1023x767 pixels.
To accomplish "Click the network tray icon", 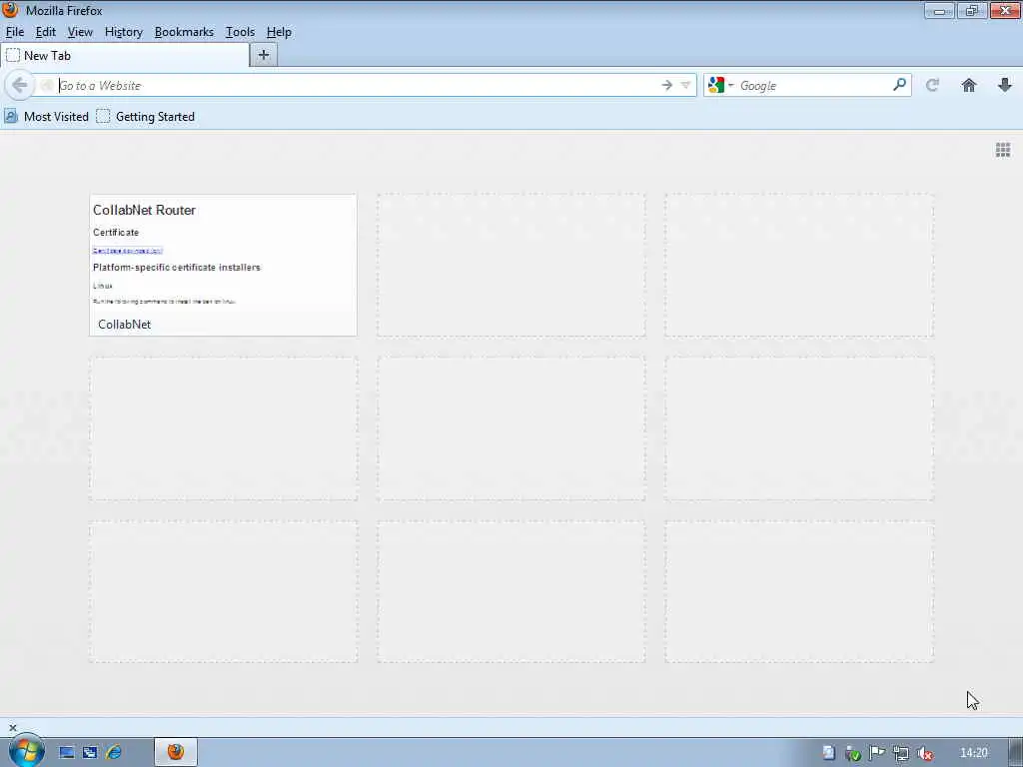I will 901,753.
